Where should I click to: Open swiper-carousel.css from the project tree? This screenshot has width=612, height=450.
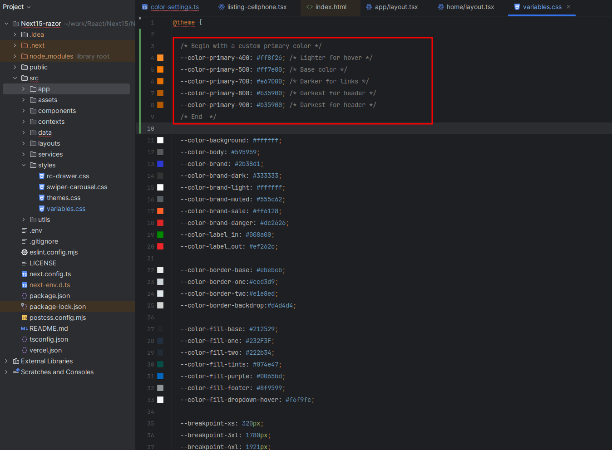[77, 187]
